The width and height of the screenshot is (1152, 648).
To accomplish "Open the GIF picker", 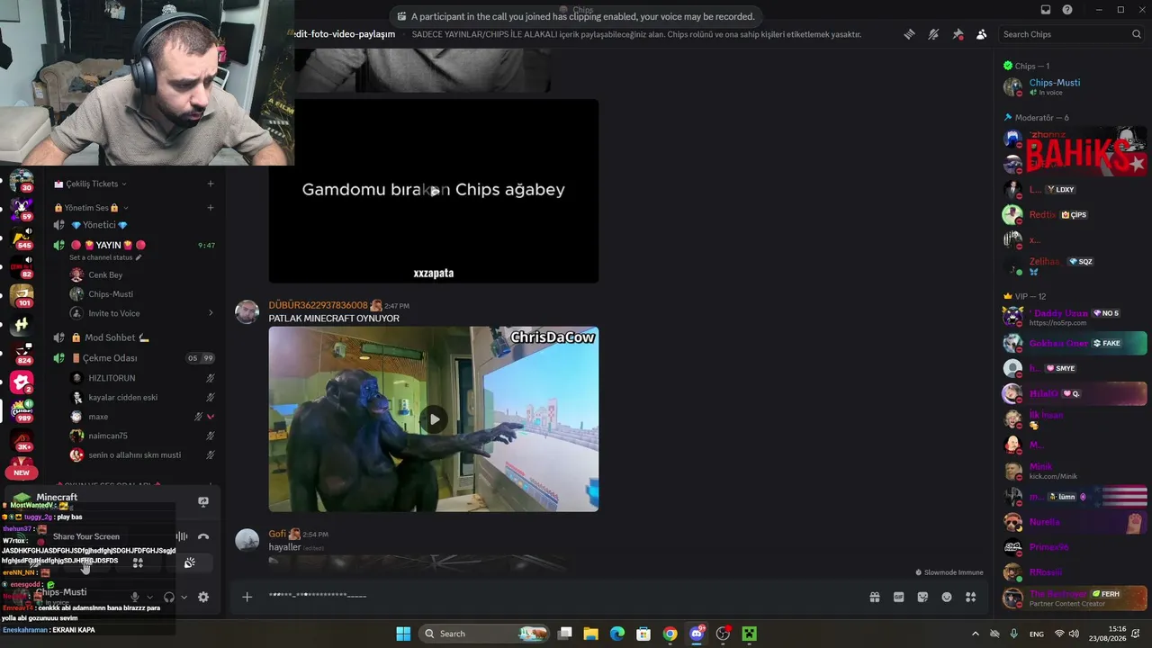I will [898, 597].
